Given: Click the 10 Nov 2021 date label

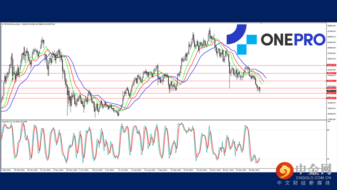Looking at the screenshot, I should [215, 170].
